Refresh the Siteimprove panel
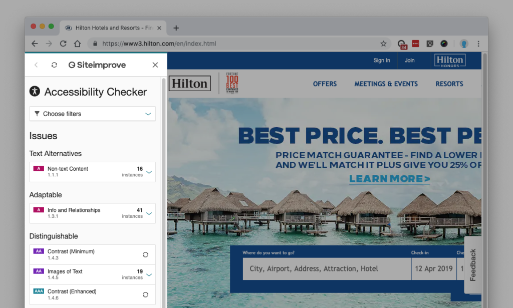The height and width of the screenshot is (308, 513). [x=54, y=65]
